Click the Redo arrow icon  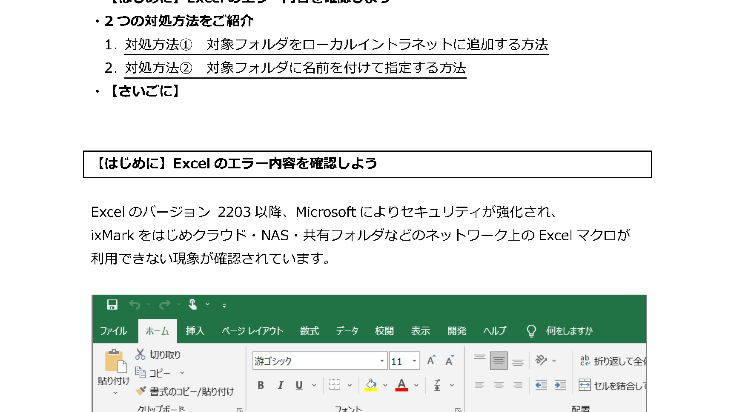165,304
